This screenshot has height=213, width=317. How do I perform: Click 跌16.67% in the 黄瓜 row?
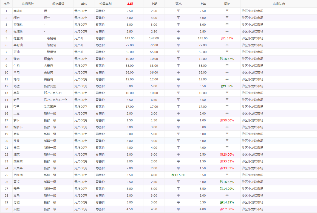pos(227,182)
